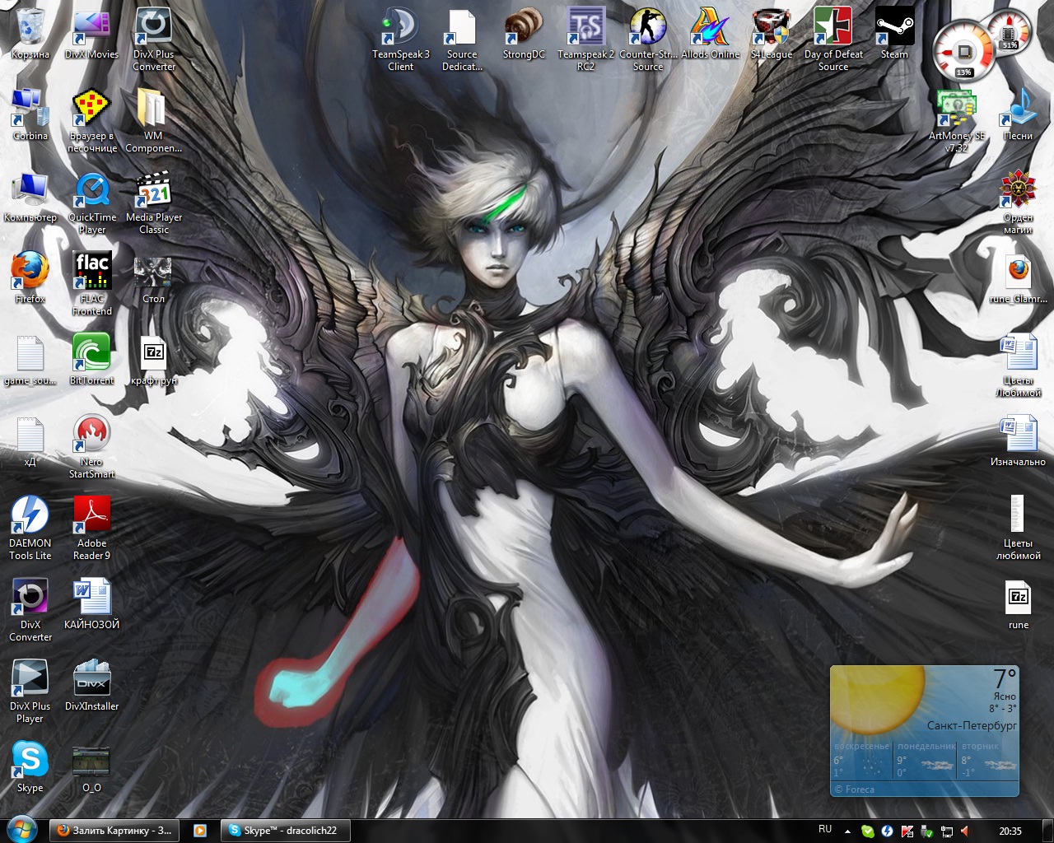Select the КАЙНОЗОЙ Word document
Screen dimensions: 1054x843
point(92,604)
